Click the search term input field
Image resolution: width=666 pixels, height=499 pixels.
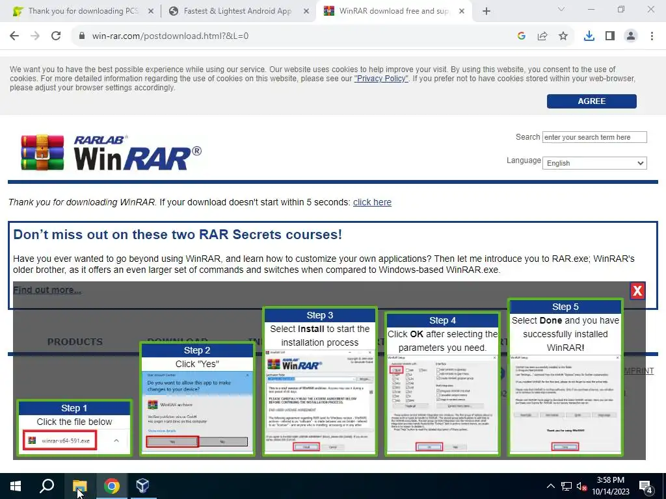(x=594, y=137)
